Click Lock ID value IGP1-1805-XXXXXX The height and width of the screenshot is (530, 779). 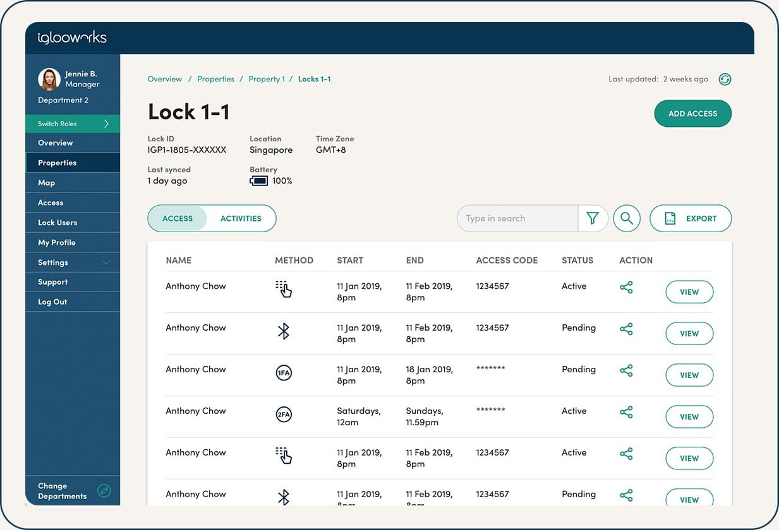[187, 150]
